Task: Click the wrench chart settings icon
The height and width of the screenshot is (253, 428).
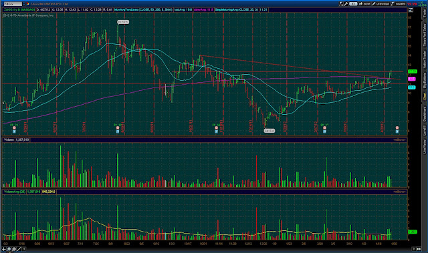Action: 346,4
